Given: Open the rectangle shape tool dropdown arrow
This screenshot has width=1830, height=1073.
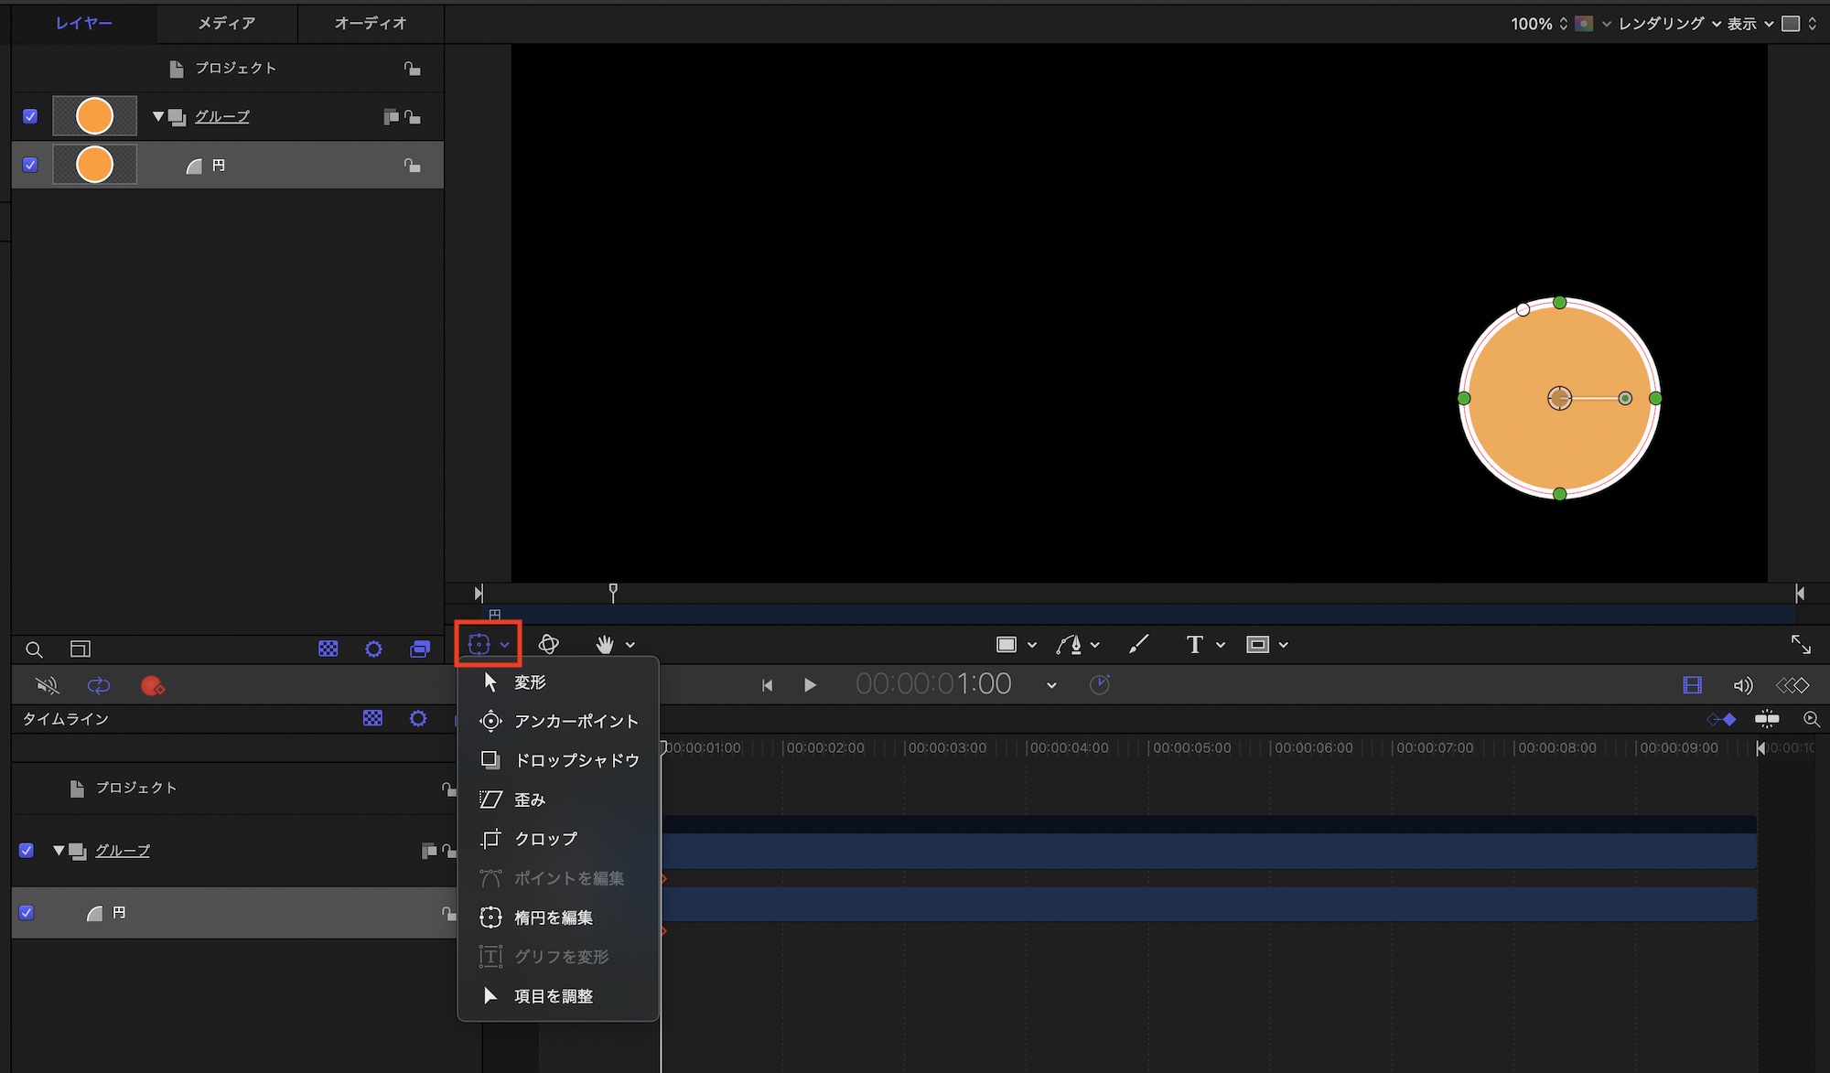Looking at the screenshot, I should pos(1032,645).
